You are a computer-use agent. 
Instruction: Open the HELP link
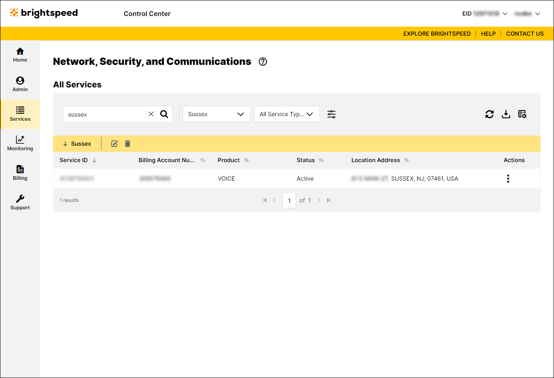coord(488,34)
